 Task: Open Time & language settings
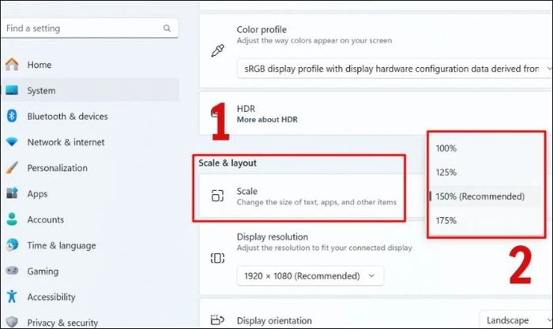click(90, 245)
